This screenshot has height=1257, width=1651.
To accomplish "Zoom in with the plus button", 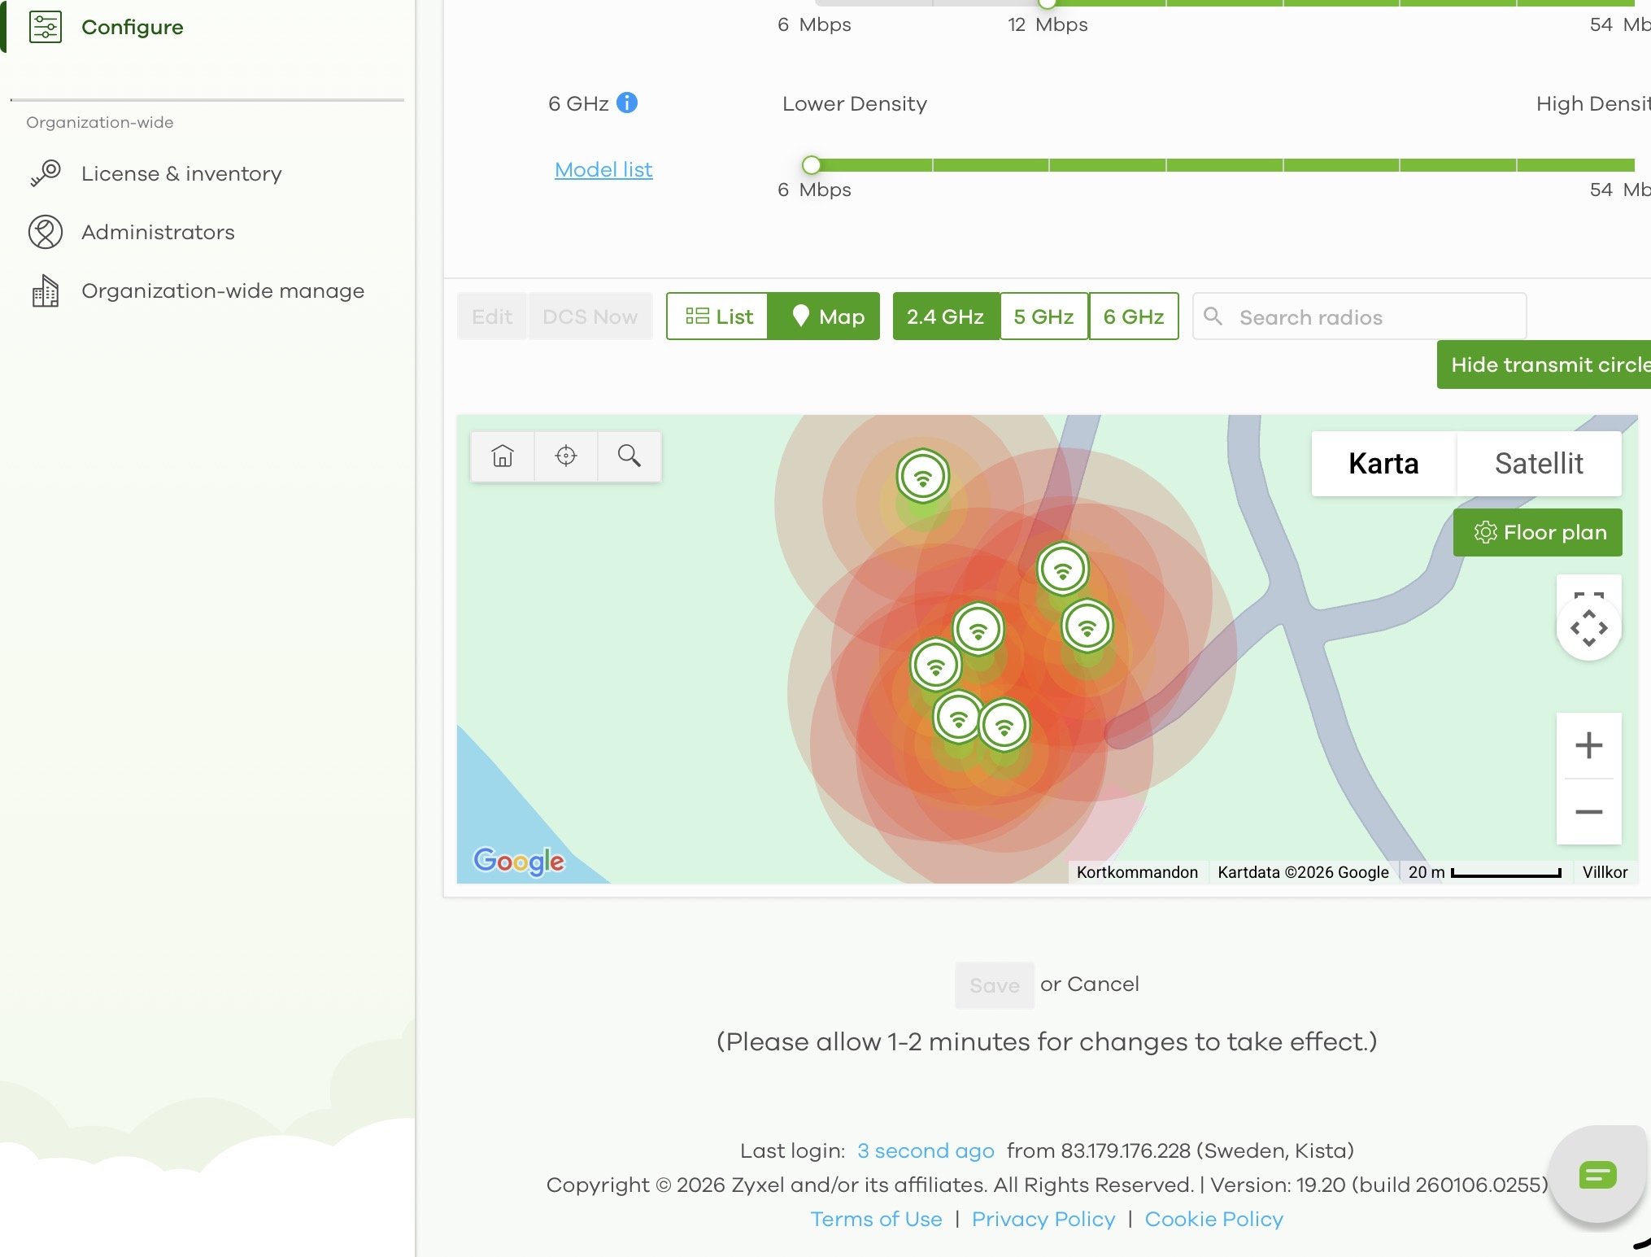I will (x=1588, y=745).
